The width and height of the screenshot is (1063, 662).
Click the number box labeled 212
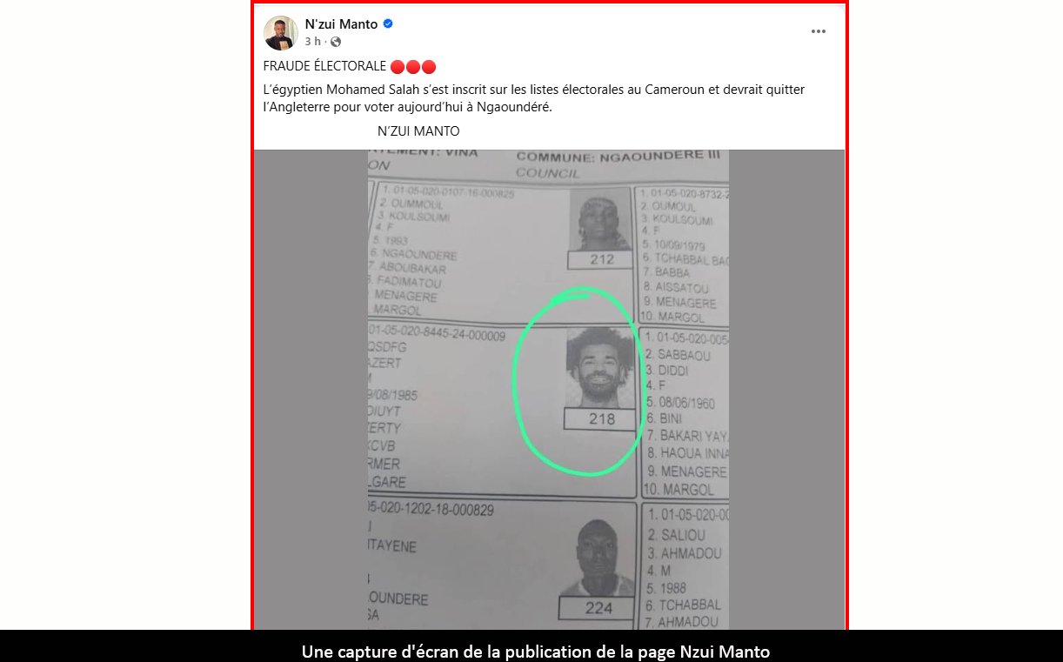tap(601, 259)
